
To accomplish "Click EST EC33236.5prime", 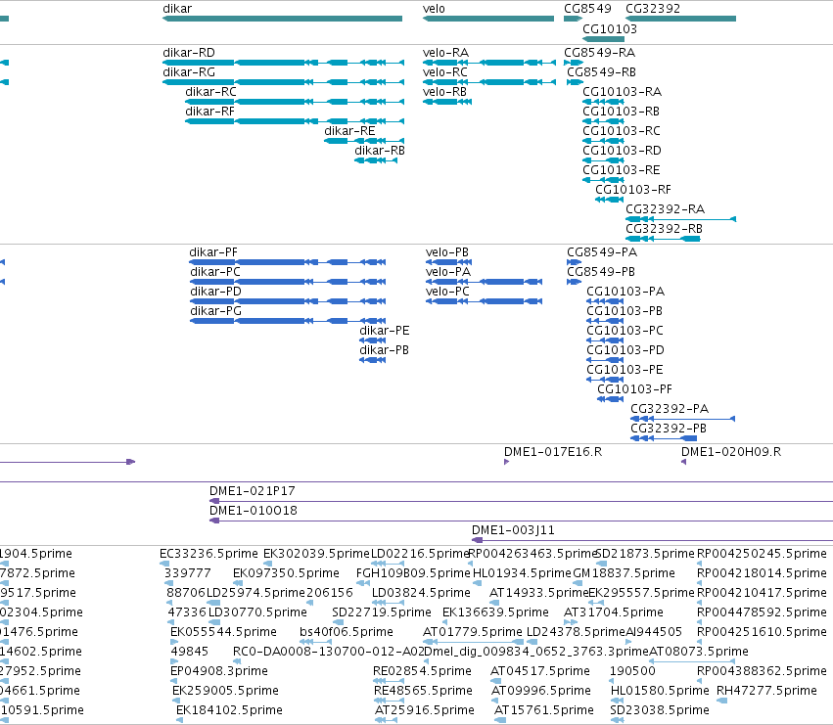I will coord(208,554).
